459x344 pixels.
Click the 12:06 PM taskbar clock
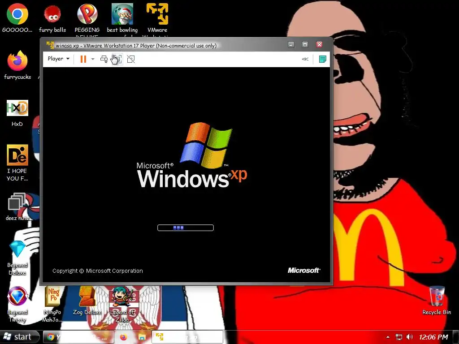point(433,337)
